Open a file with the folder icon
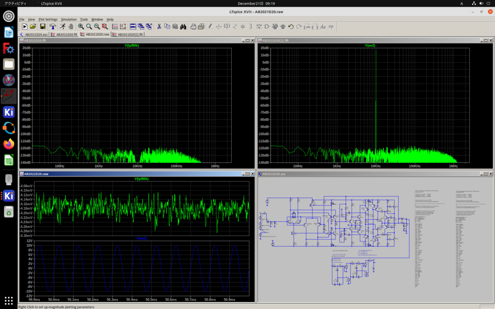495x309 pixels. [x=33, y=27]
